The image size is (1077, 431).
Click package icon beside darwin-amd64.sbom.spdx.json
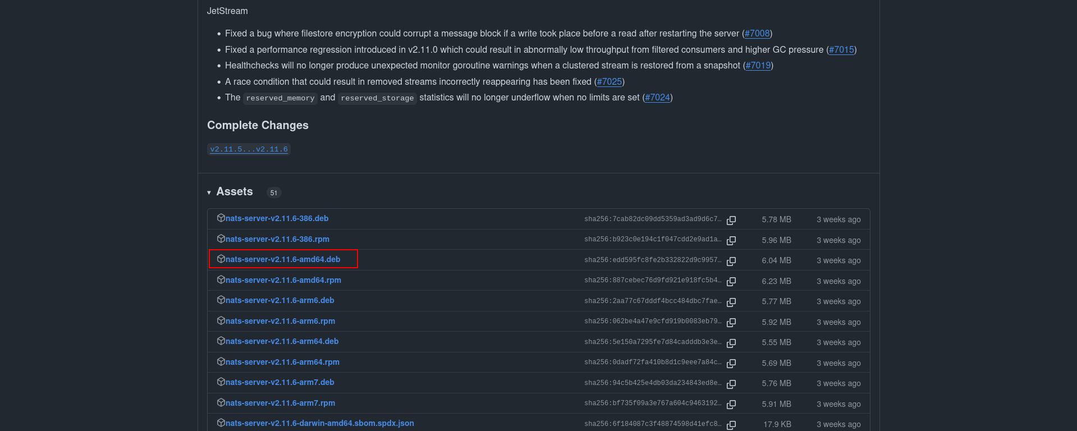click(221, 423)
